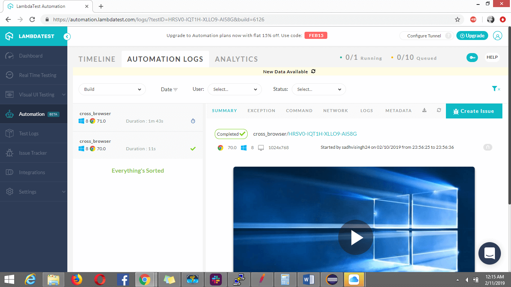Open the Status select dropdown

319,89
